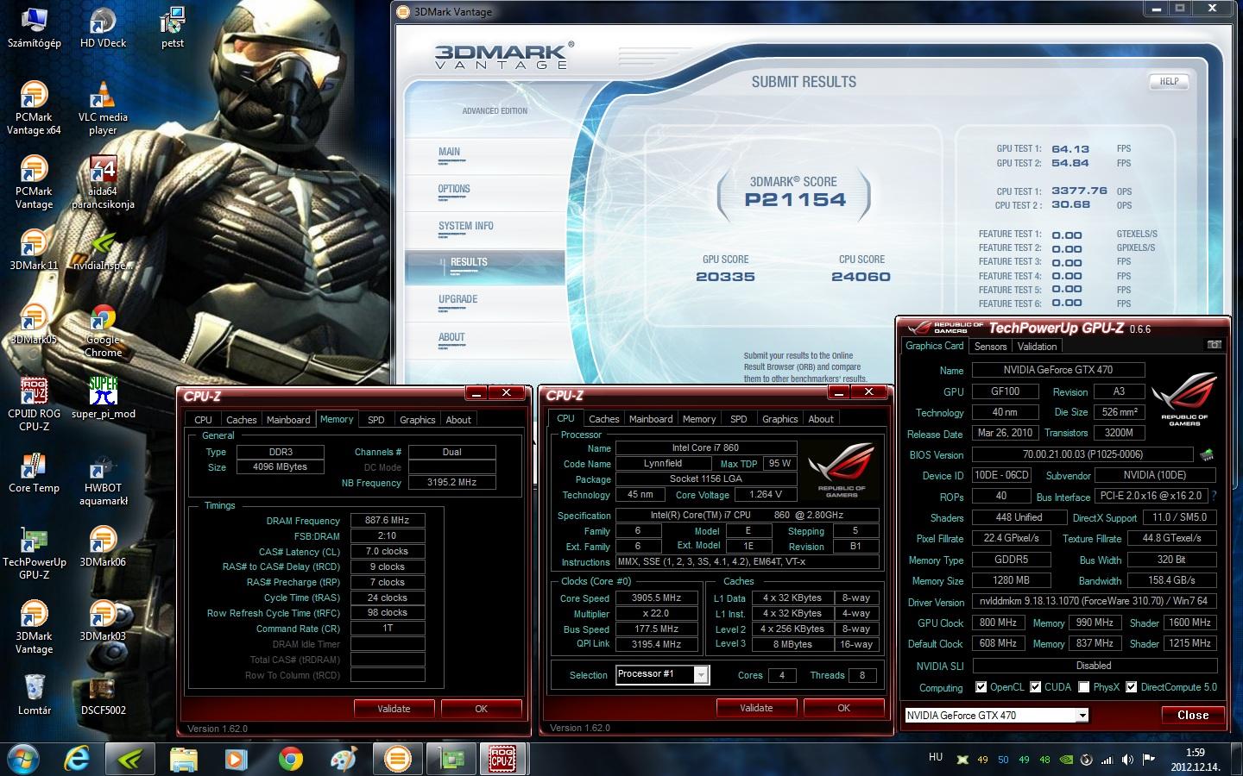1243x776 pixels.
Task: Open the petst desktop icon
Action: coord(173,28)
